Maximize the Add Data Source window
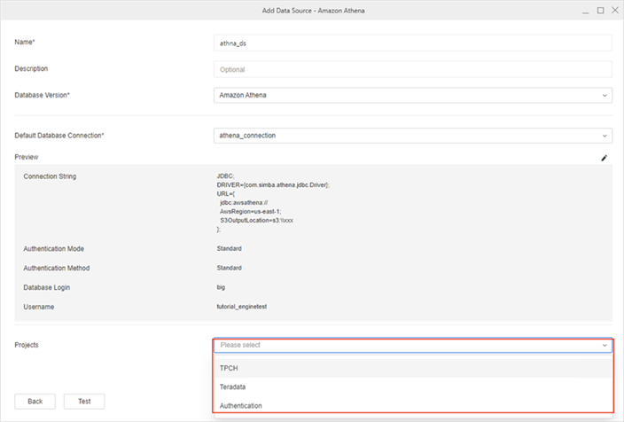 600,10
